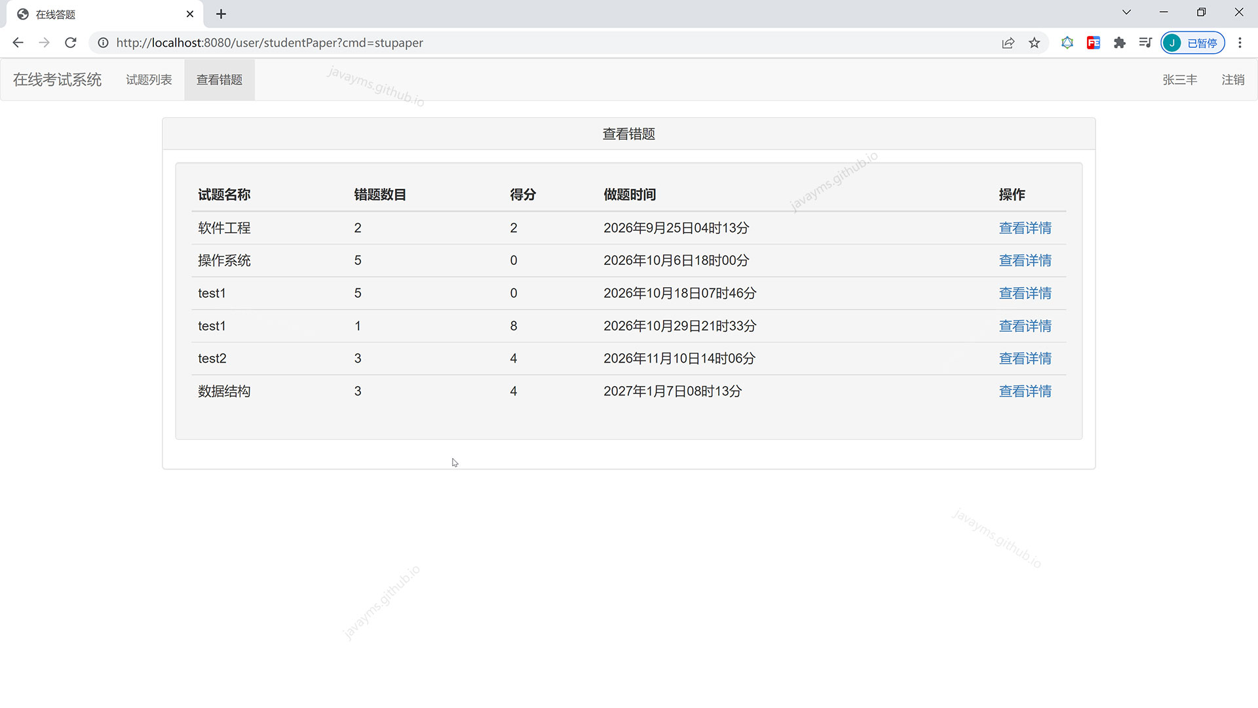The height and width of the screenshot is (708, 1258).
Task: Click the bell-shaped extension icon
Action: coord(1067,43)
